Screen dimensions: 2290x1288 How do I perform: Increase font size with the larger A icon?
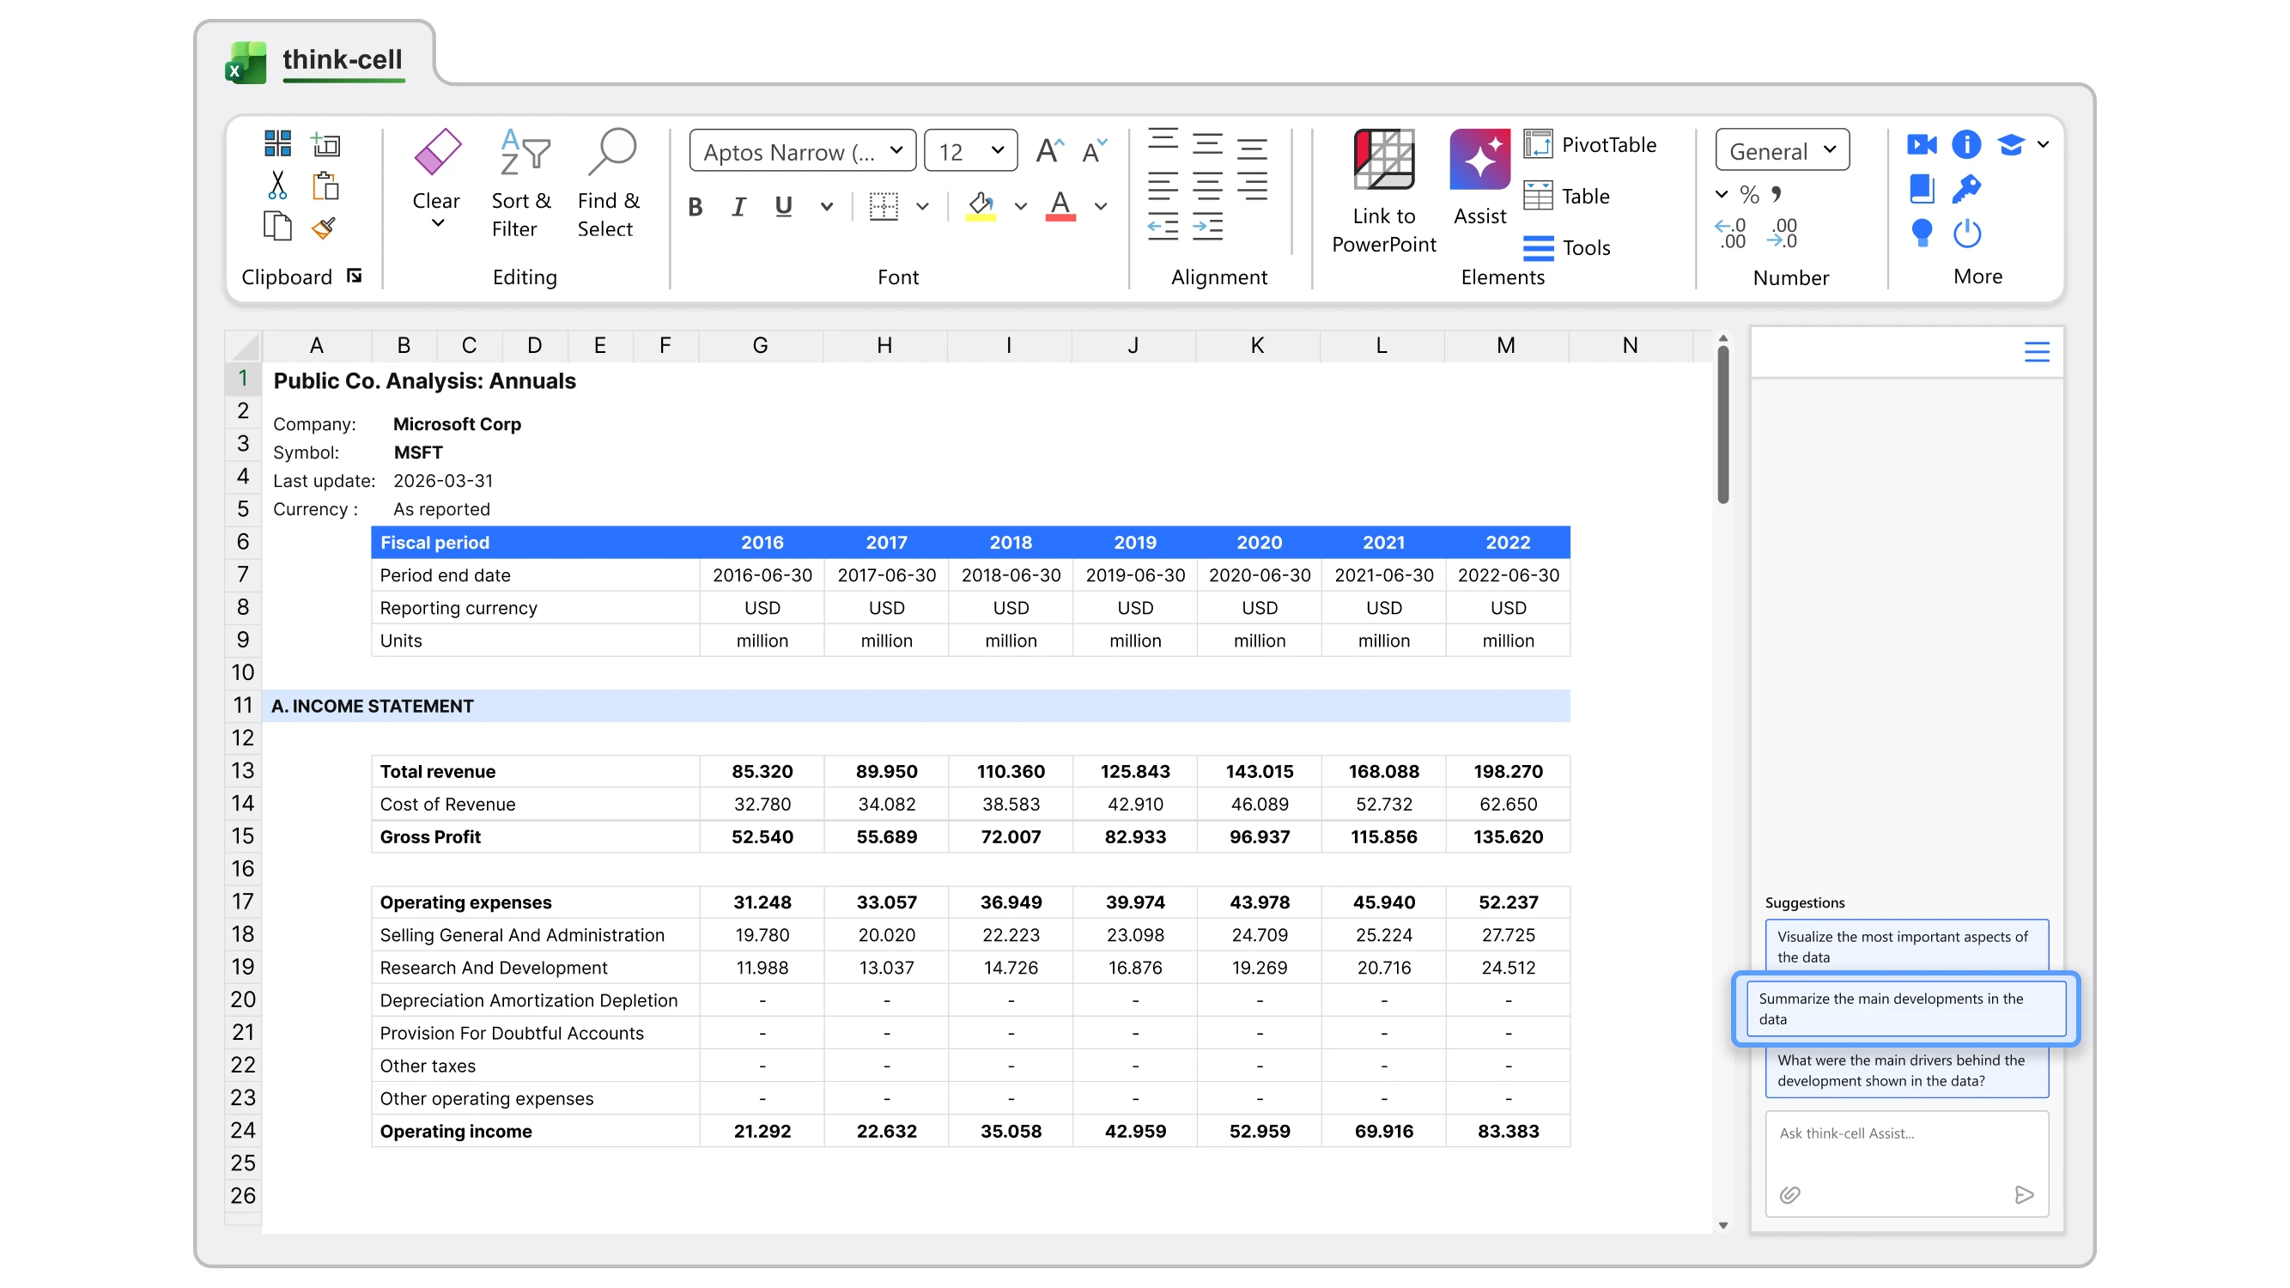1050,151
